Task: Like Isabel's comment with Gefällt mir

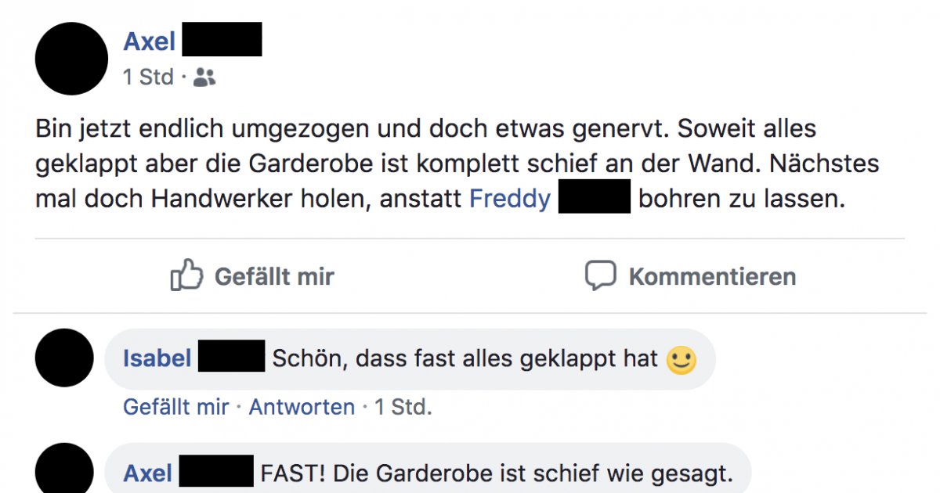Action: (176, 407)
